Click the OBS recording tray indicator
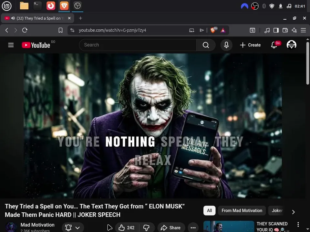This screenshot has width=310, height=232. point(255,6)
